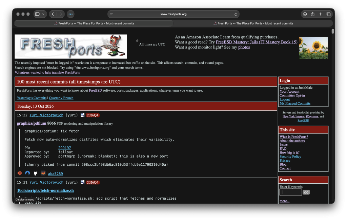Open PR 299197
Screen dimensions: 347x220
click(65, 148)
